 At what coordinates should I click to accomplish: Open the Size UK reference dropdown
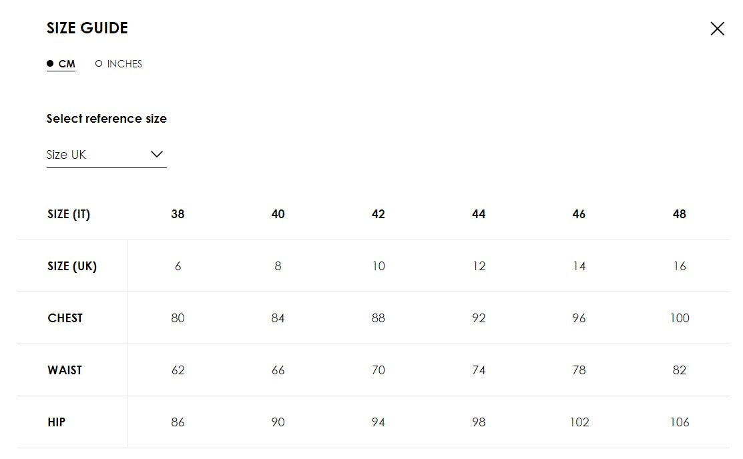pos(105,155)
